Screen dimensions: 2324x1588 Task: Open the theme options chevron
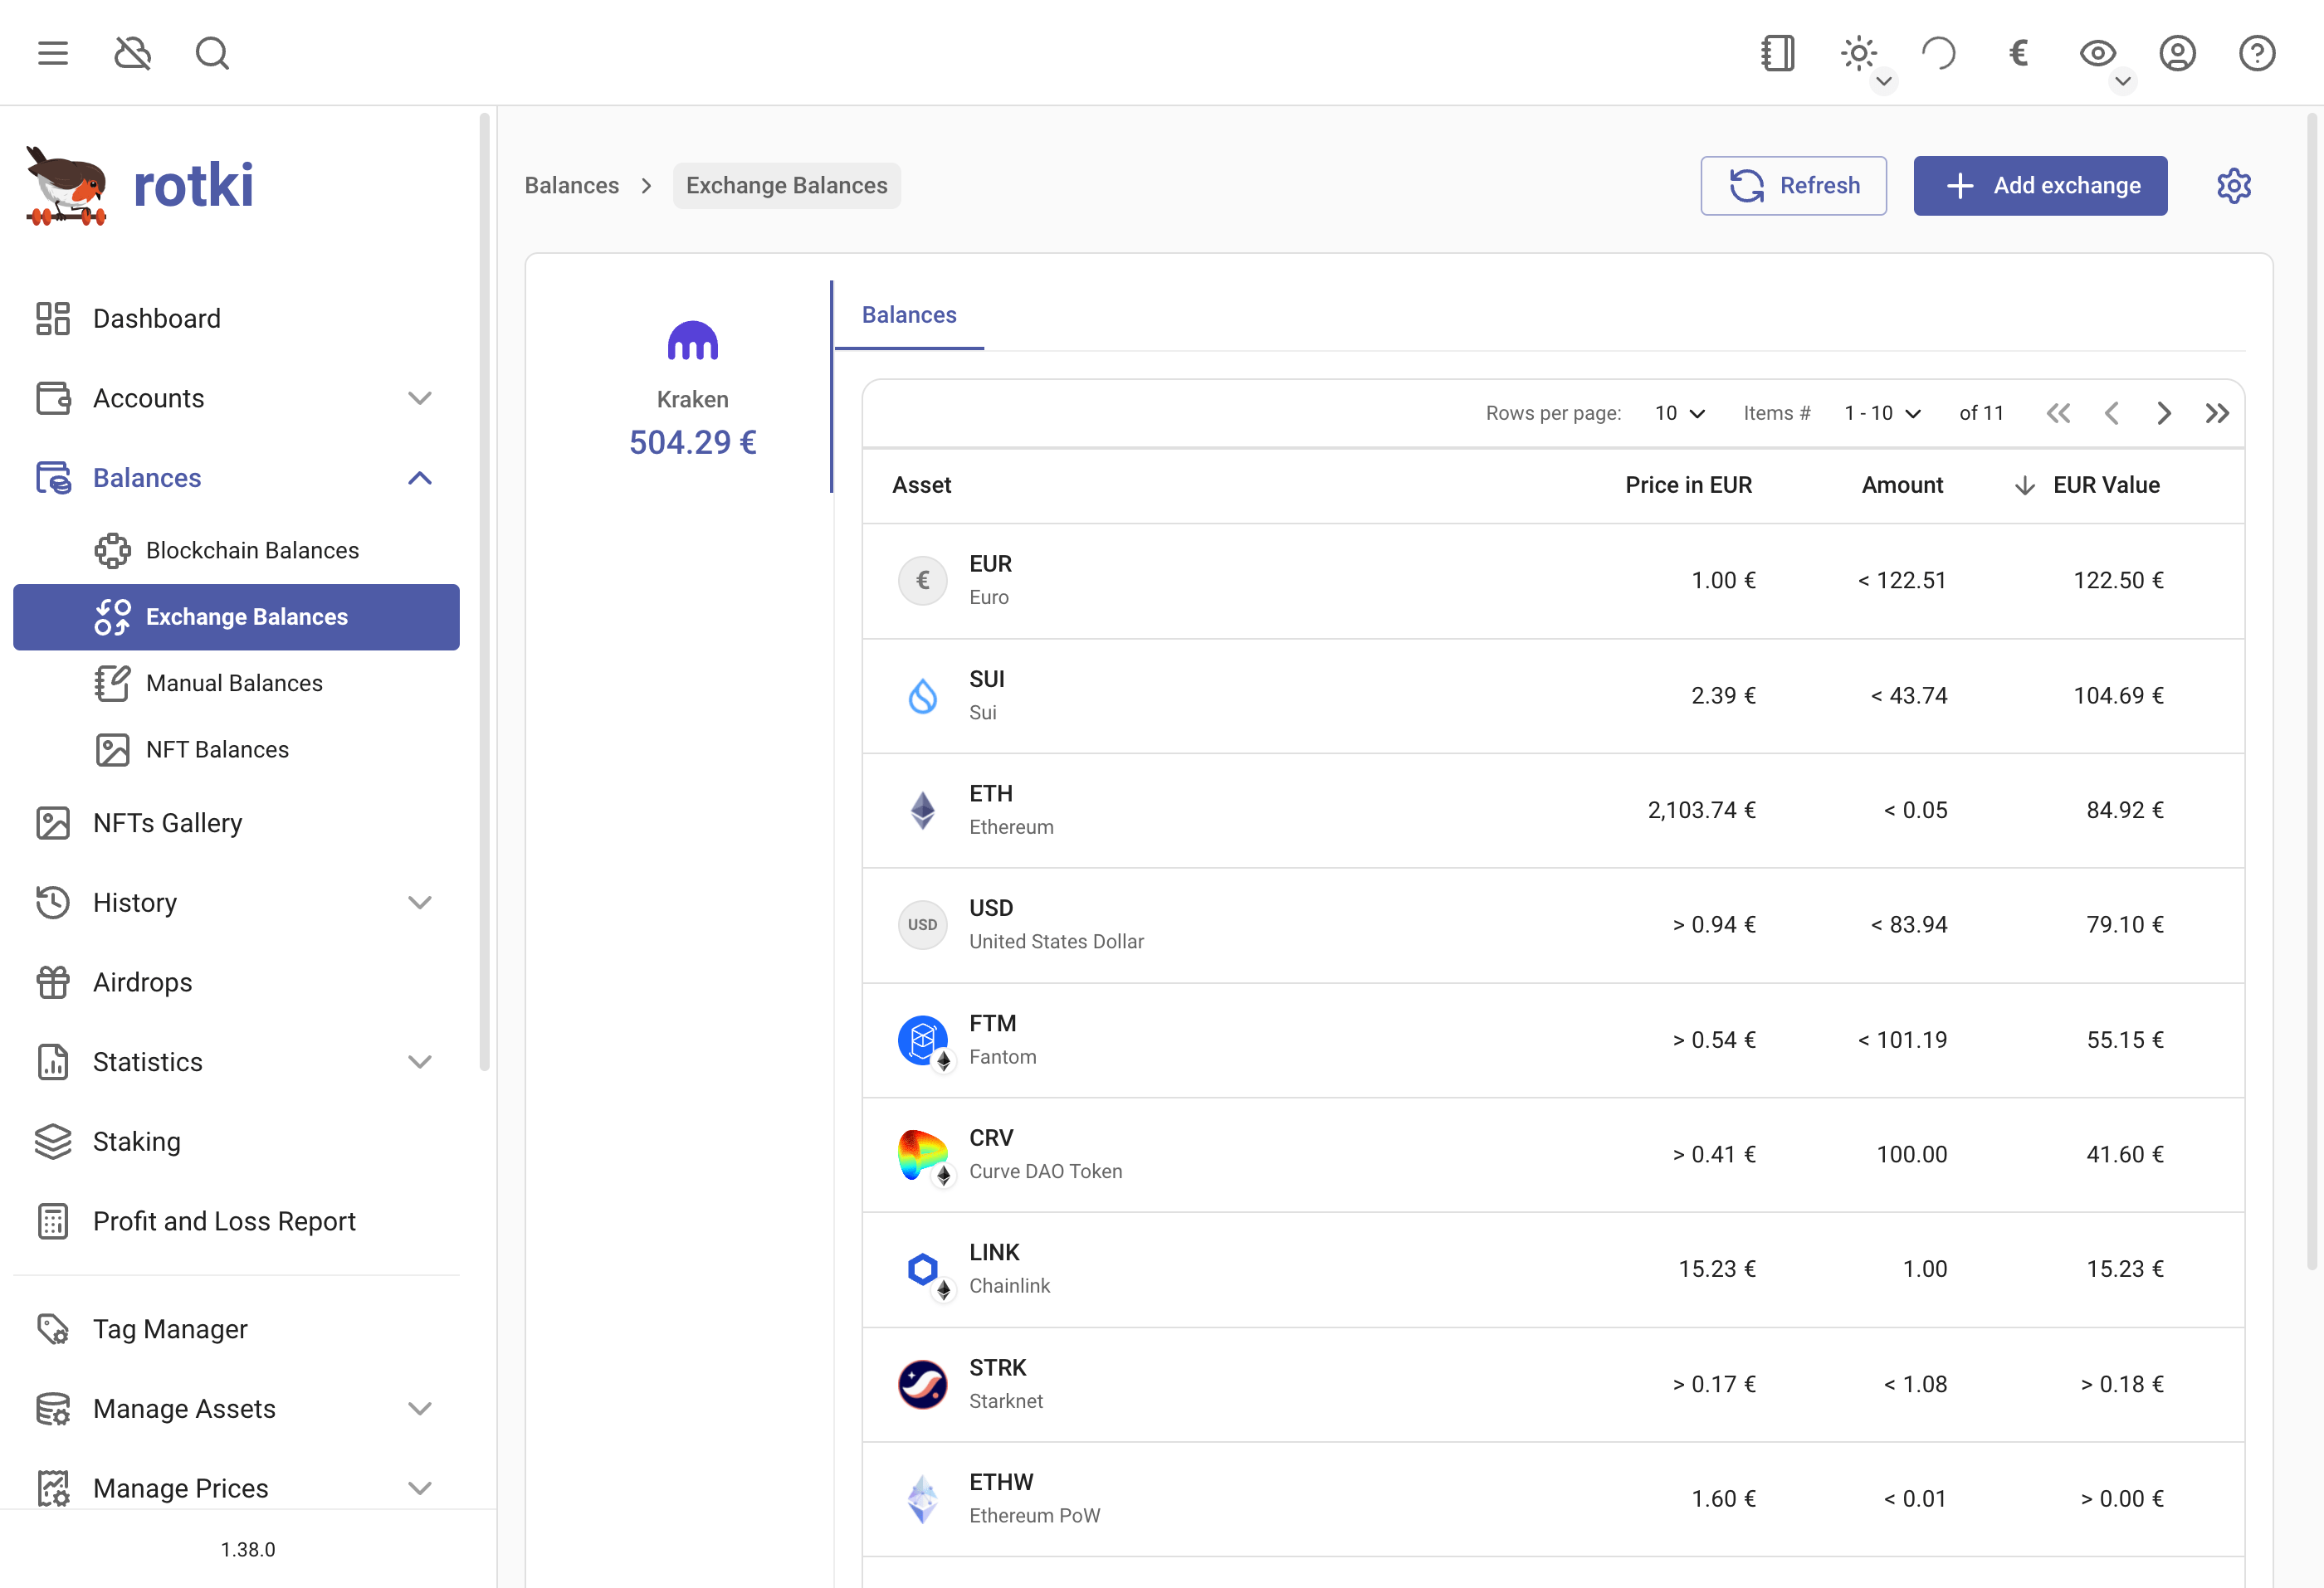point(1884,81)
